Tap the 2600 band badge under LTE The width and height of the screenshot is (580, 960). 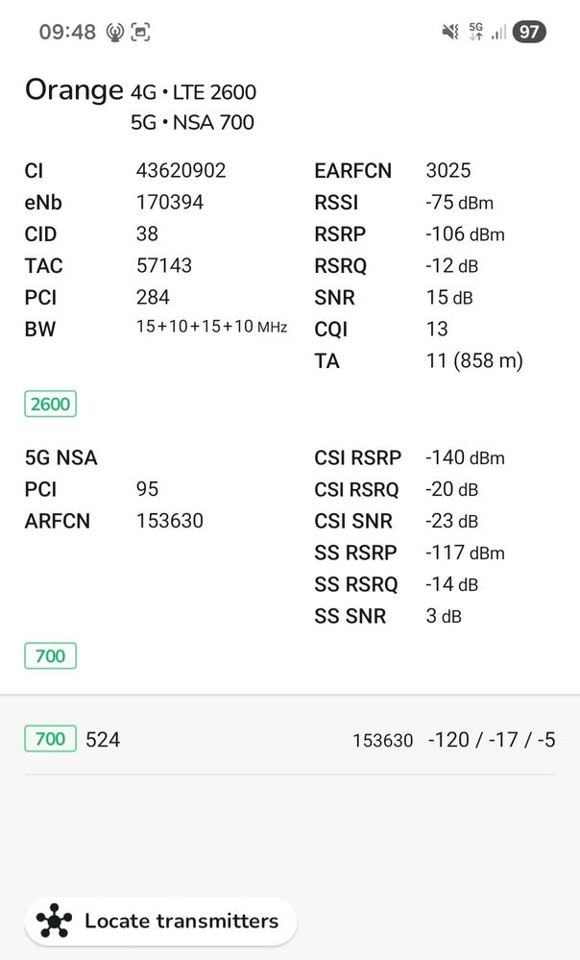50,404
